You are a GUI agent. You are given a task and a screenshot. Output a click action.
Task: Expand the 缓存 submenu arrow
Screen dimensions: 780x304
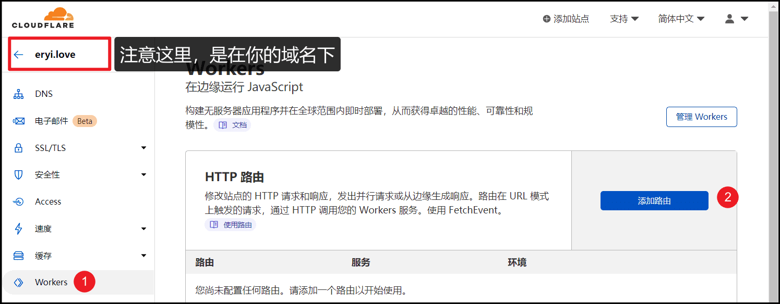click(x=144, y=256)
